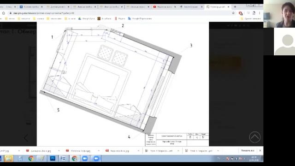Open the second Zoom taskbar icon
This screenshot has width=295, height=166.
click(96, 159)
